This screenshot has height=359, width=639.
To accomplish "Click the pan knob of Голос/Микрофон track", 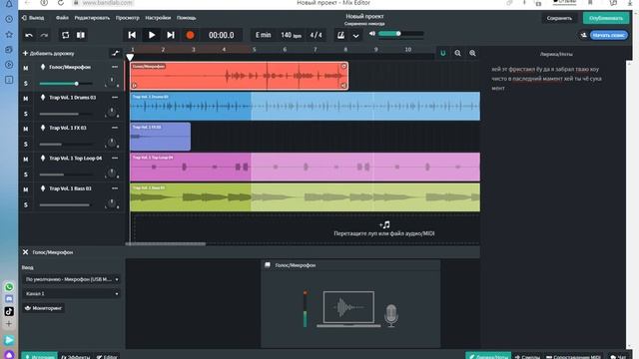I will 111,82.
